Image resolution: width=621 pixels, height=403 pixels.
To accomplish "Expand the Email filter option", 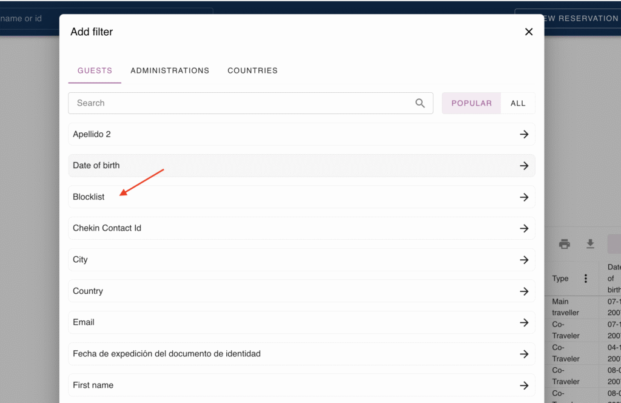I will (301, 322).
